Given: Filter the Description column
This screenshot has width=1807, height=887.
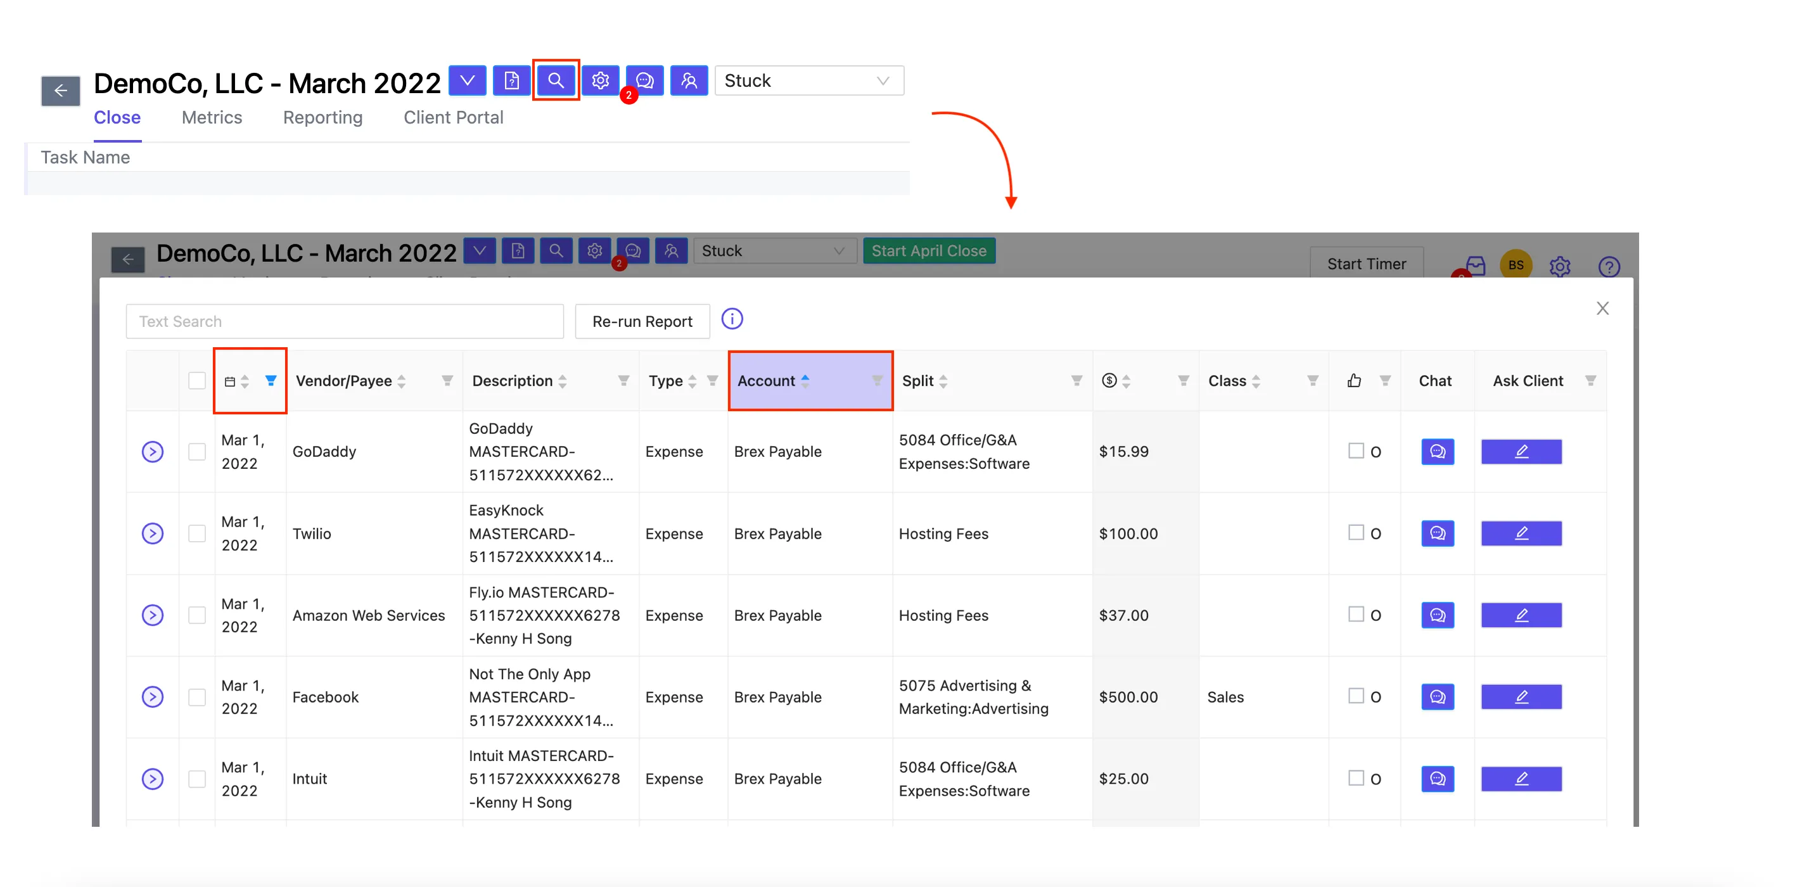Looking at the screenshot, I should click(623, 381).
